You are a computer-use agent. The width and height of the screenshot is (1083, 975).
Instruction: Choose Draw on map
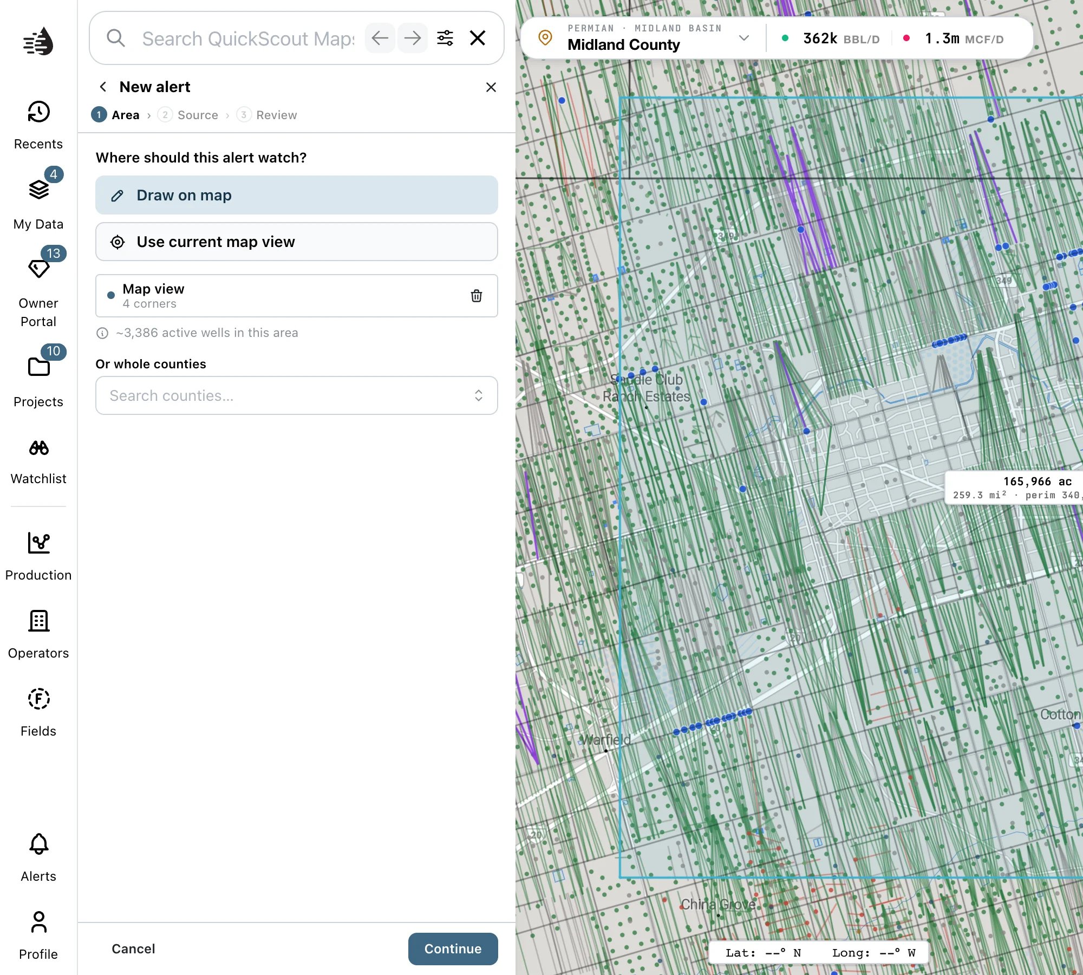[x=297, y=195]
